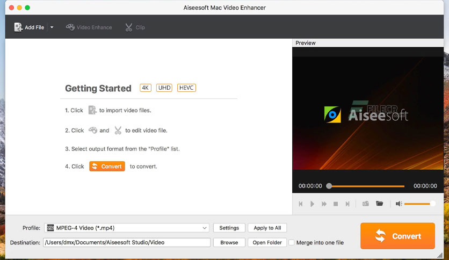
Task: Play the preview video
Action: (312, 204)
